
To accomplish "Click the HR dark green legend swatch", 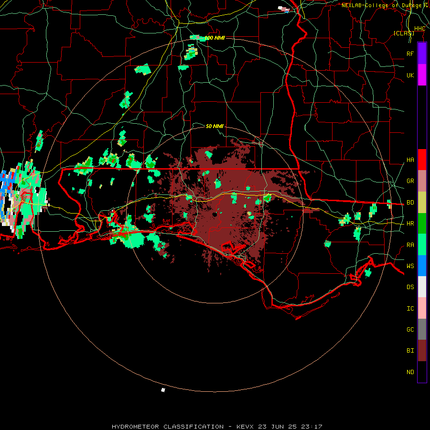I will click(422, 224).
